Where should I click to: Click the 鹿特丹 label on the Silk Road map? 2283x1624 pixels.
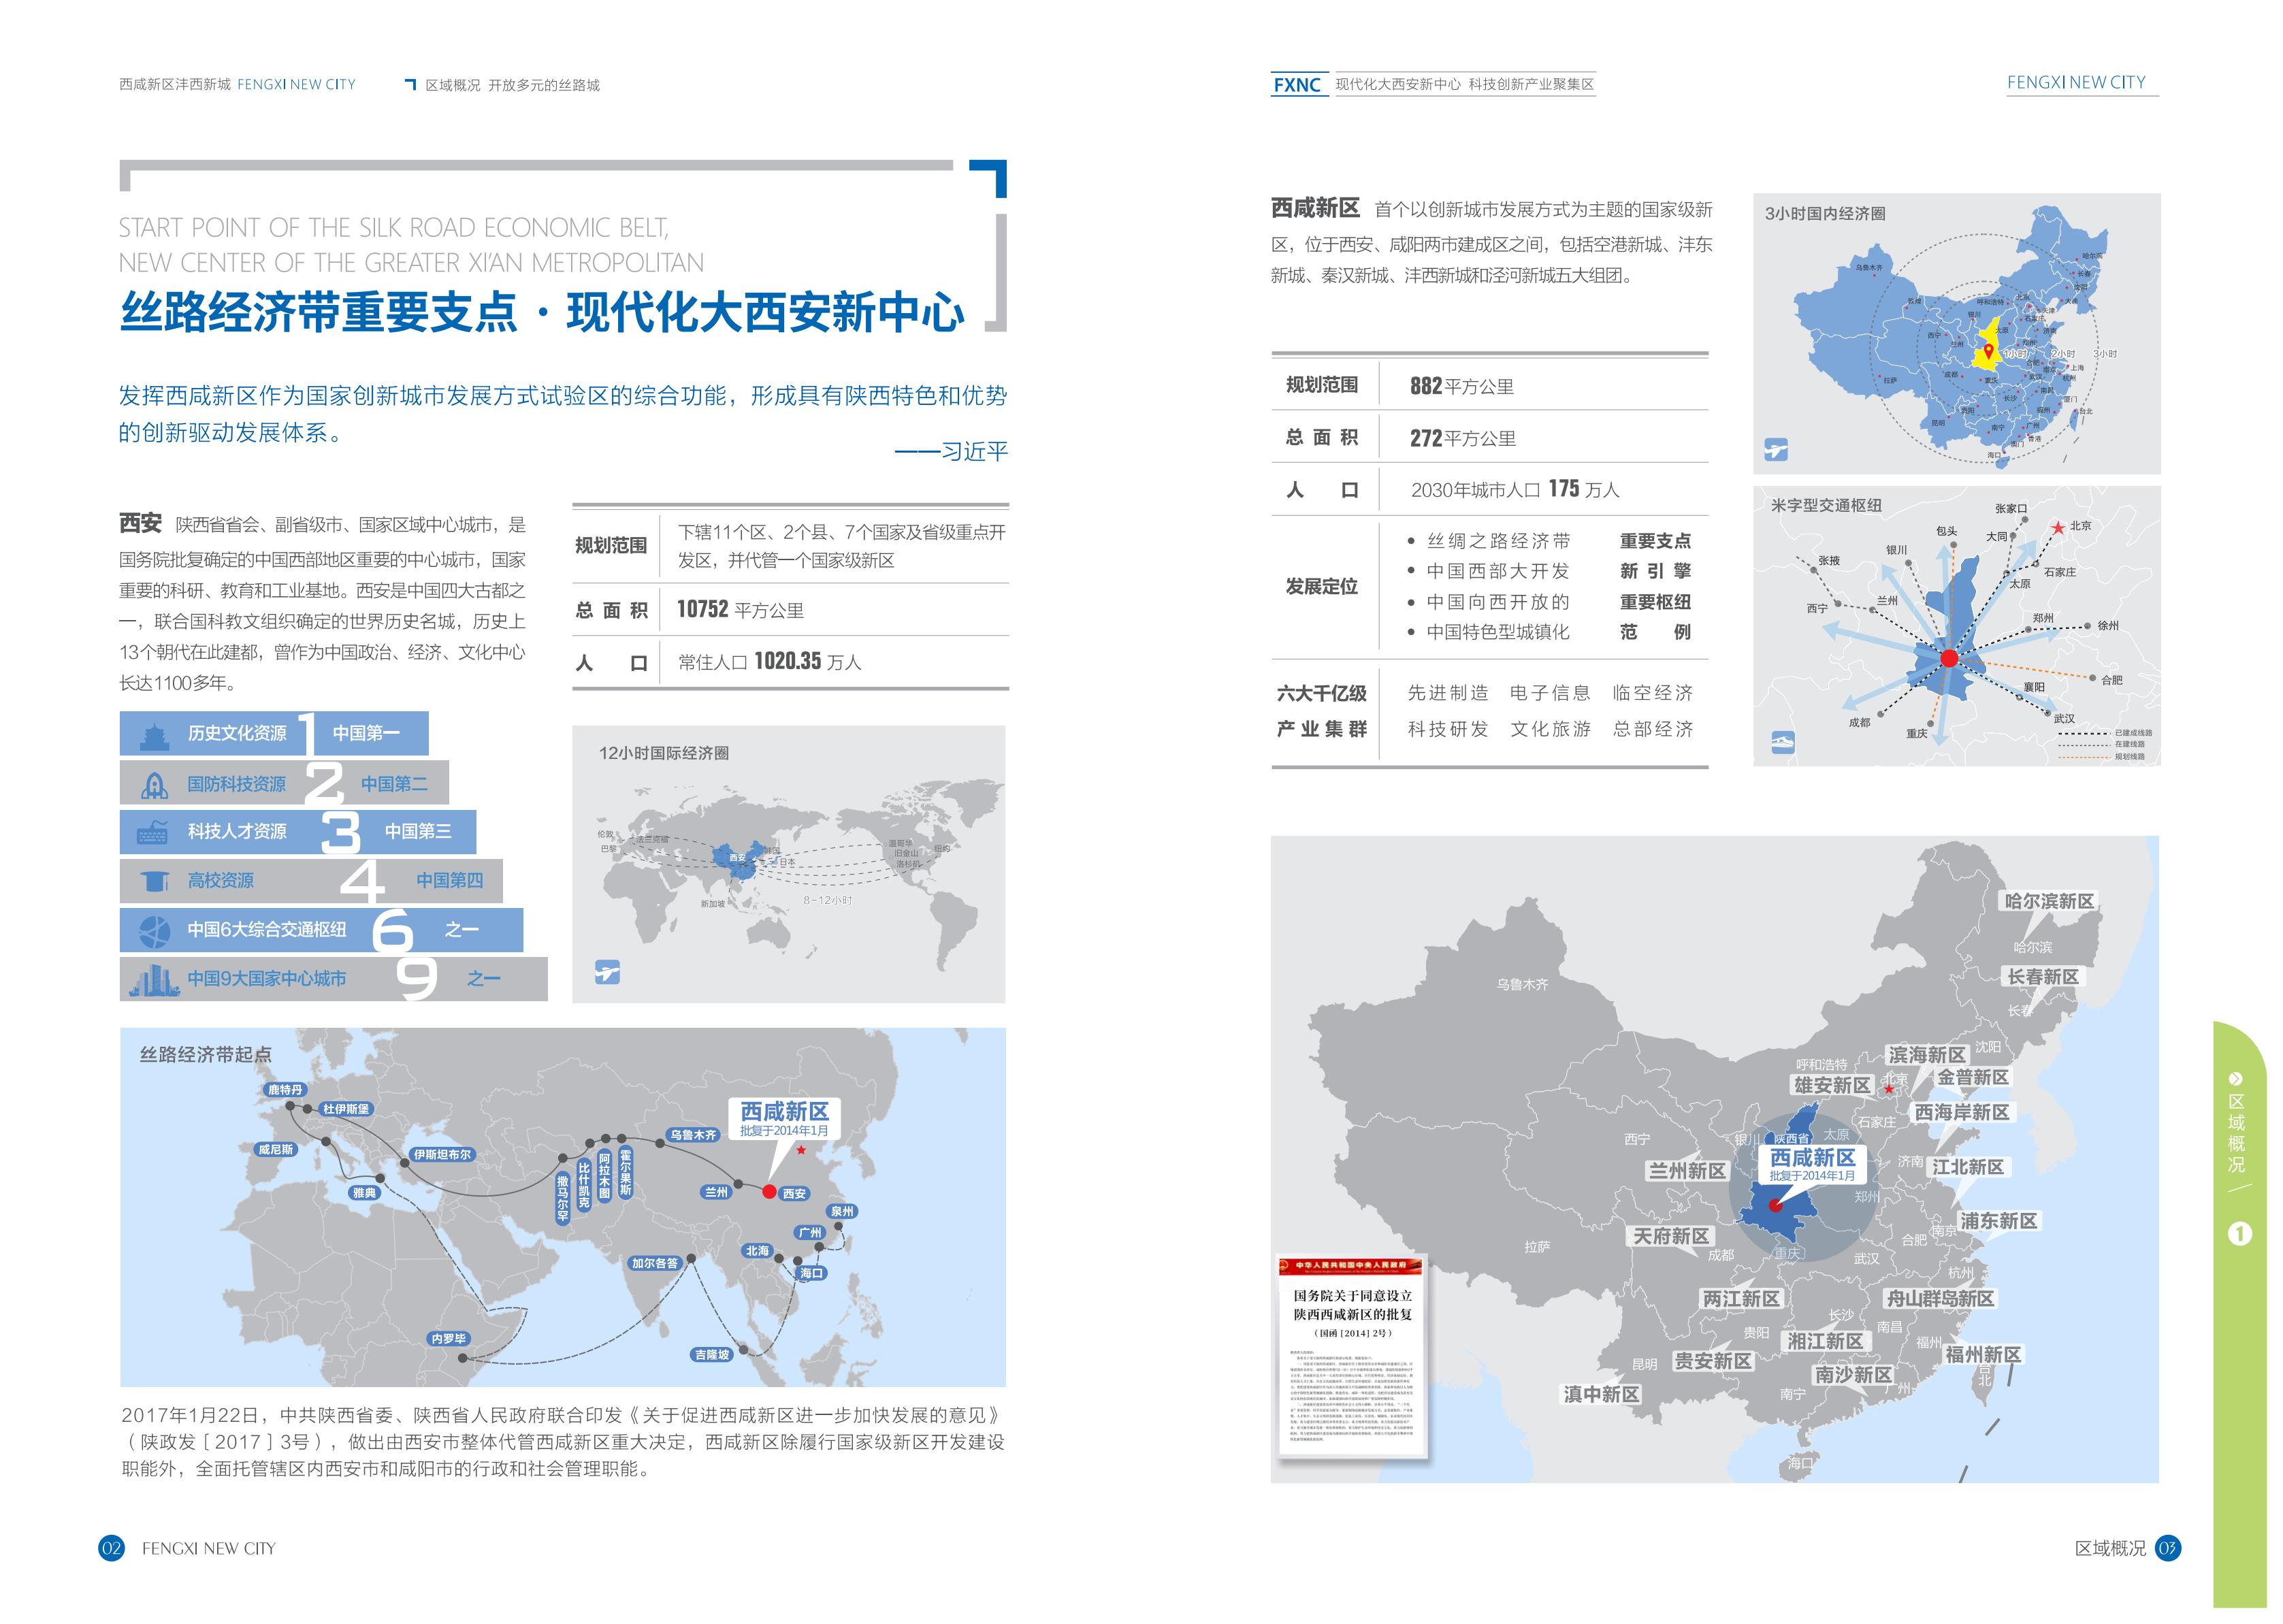285,1090
